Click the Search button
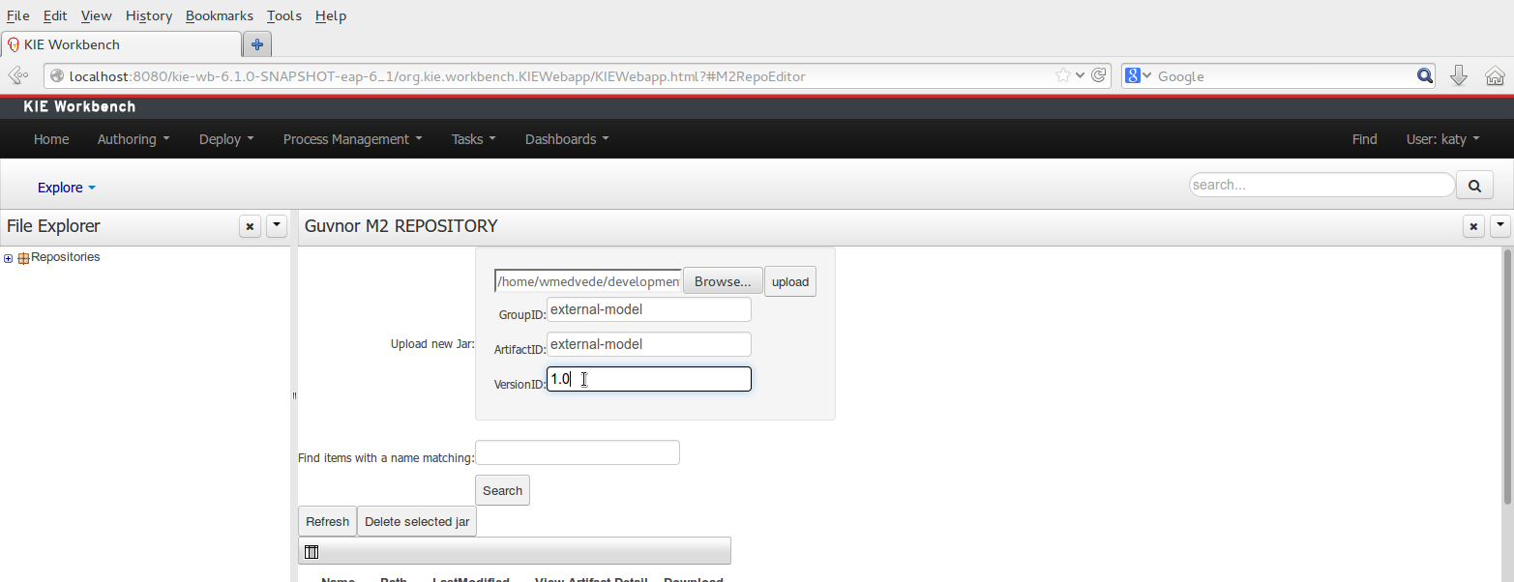Image resolution: width=1514 pixels, height=582 pixels. tap(502, 490)
